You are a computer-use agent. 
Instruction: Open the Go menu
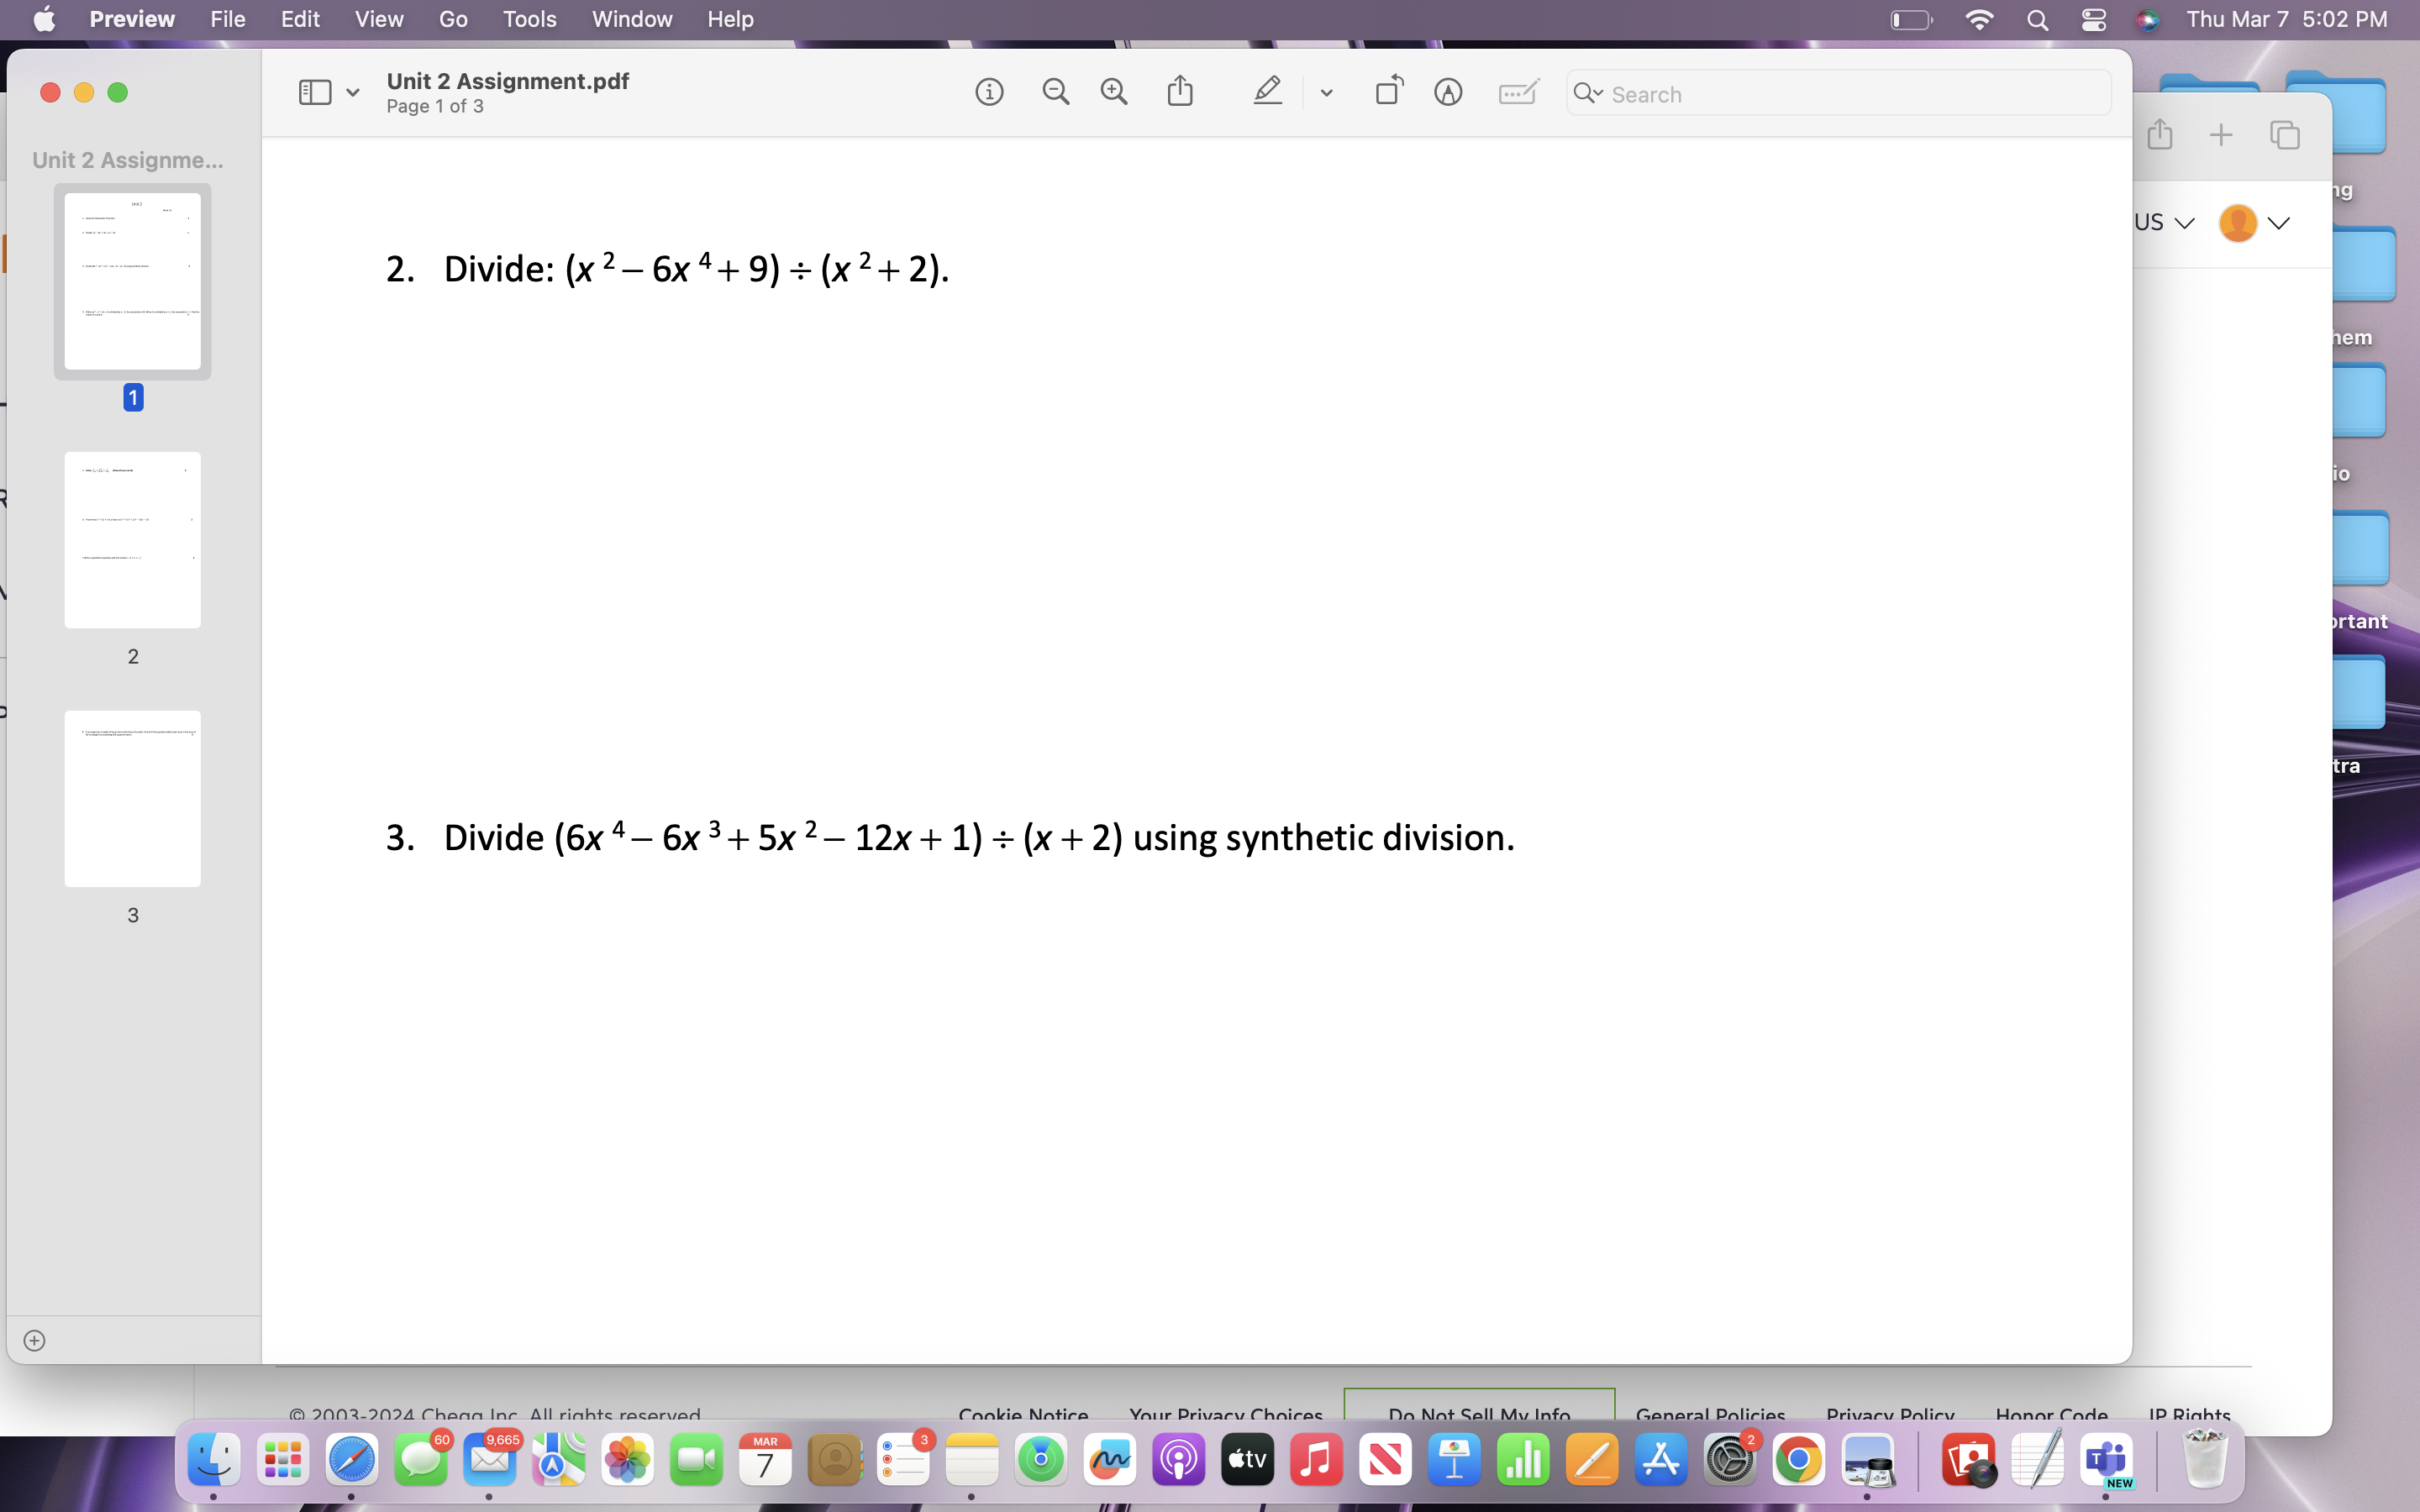click(452, 19)
